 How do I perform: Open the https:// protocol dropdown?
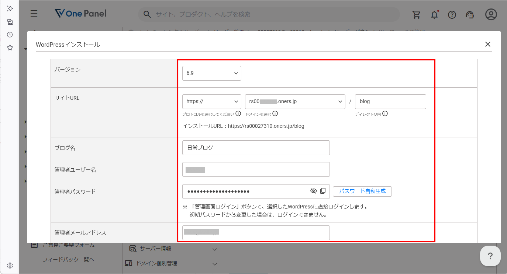tap(211, 101)
